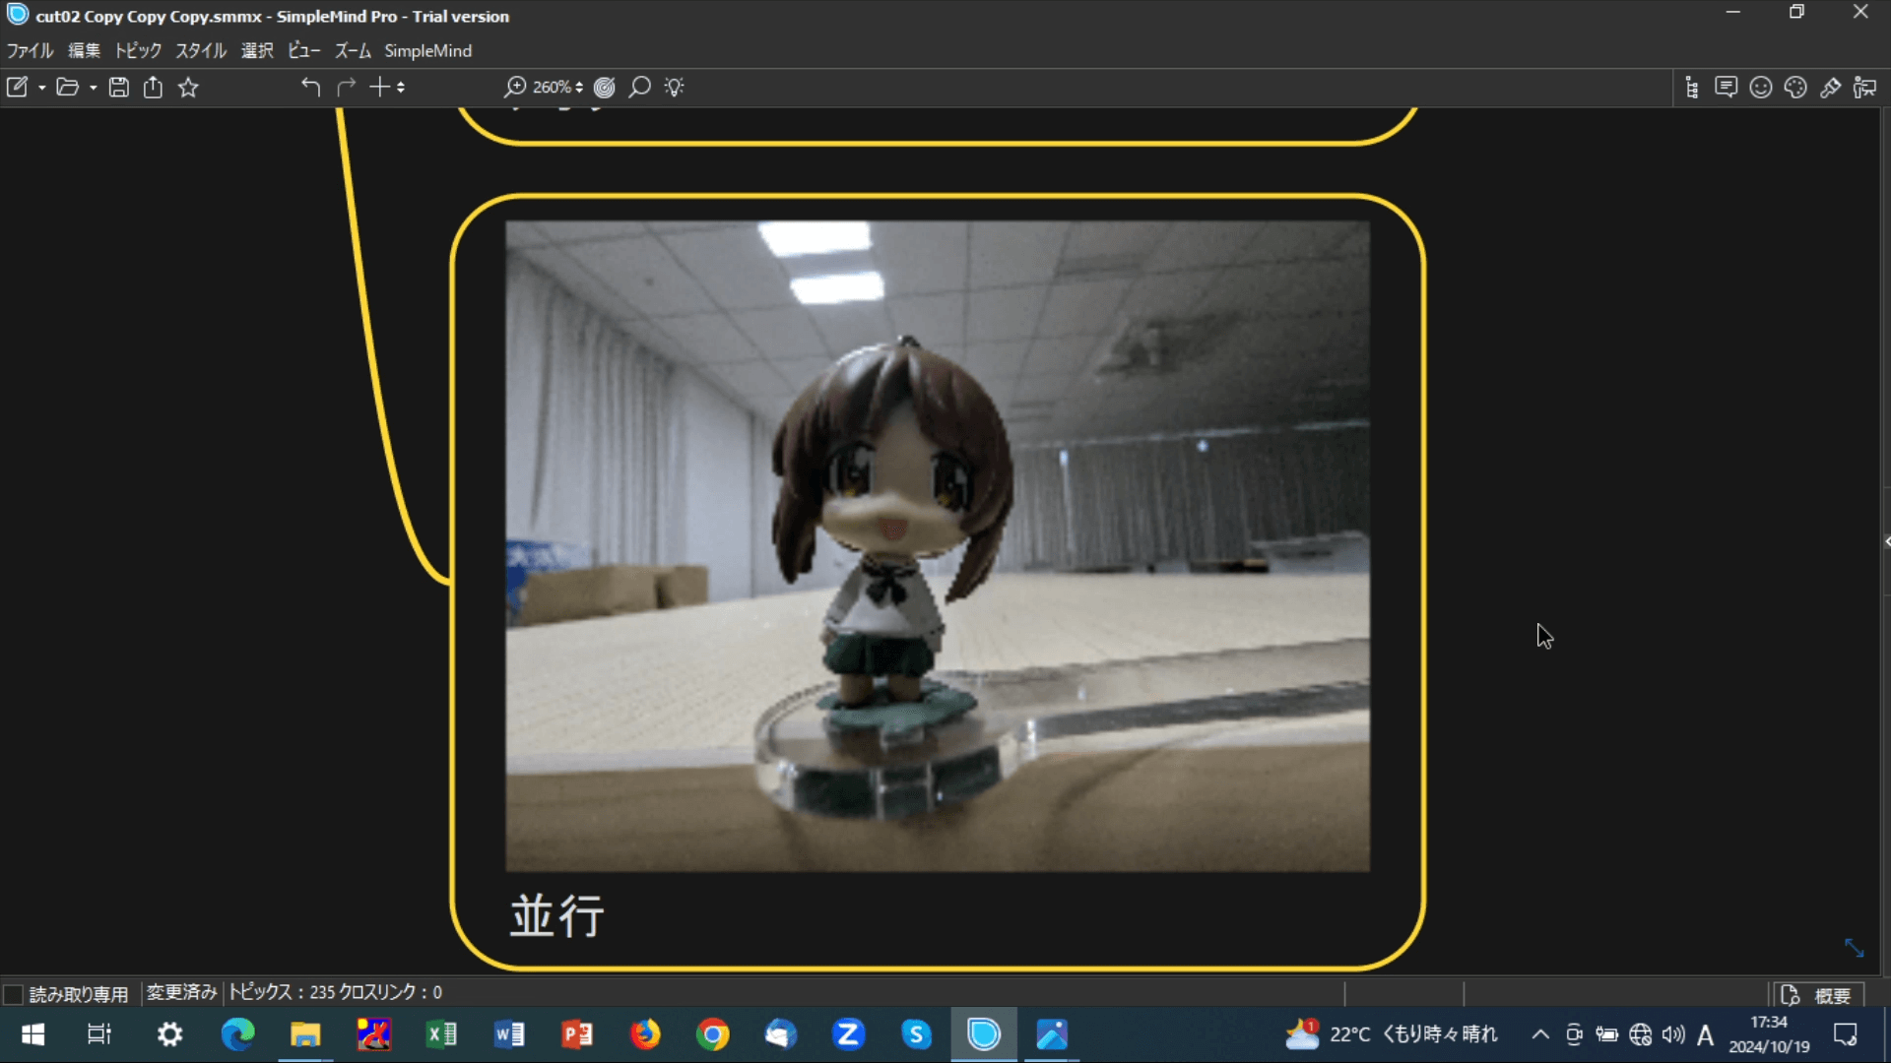Open the color palette panel
The height and width of the screenshot is (1063, 1891).
click(1795, 88)
